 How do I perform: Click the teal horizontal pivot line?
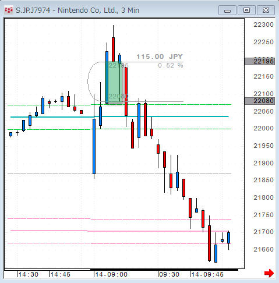coord(119,116)
